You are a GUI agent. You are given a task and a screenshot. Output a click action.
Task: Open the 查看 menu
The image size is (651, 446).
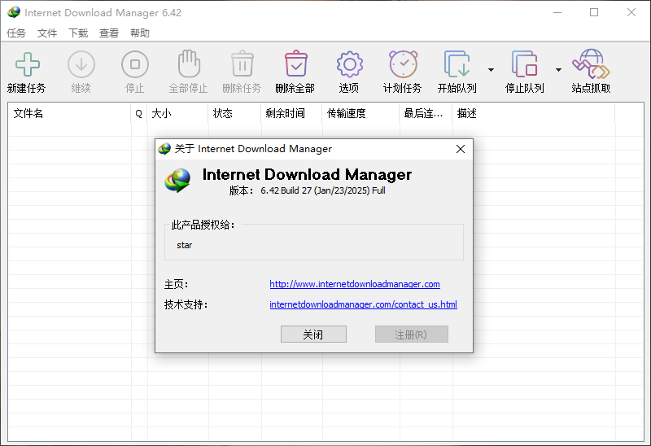[x=109, y=33]
